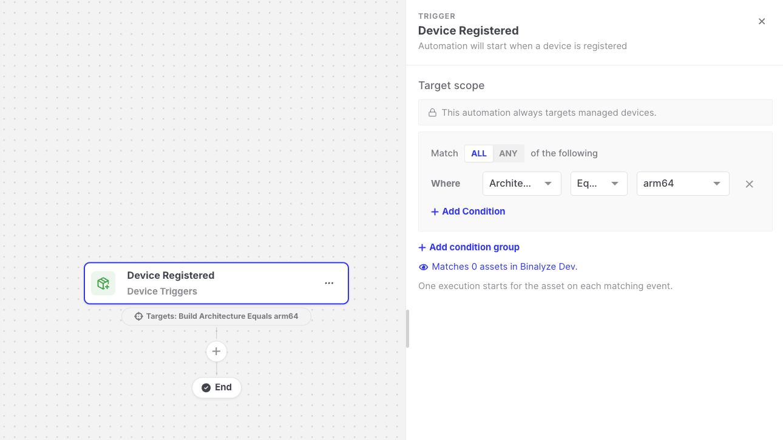This screenshot has width=783, height=440.
Task: Click the 'One execution starts' note text
Action: pyautogui.click(x=545, y=286)
